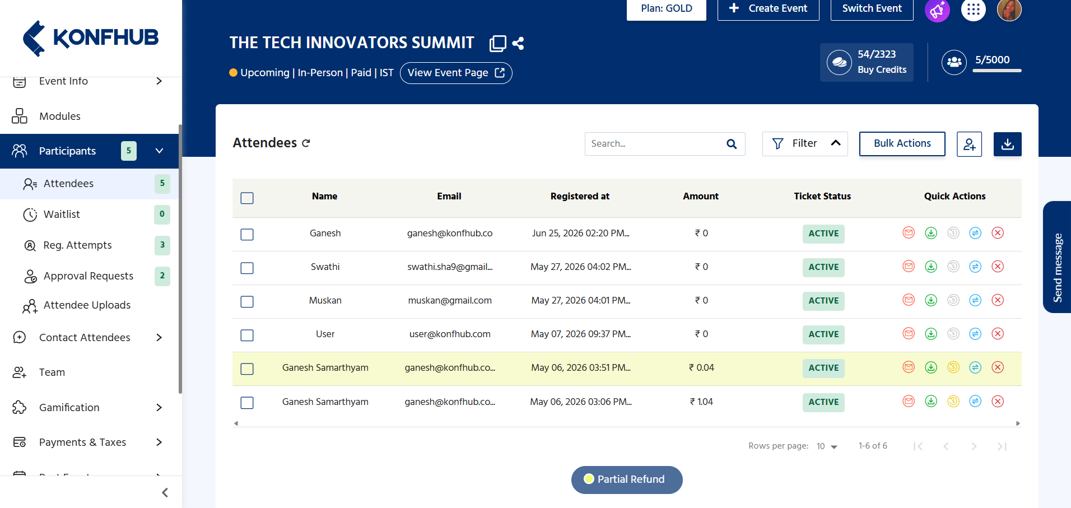Copy event link icon next to title
Viewport: 1071px width, 508px height.
[497, 43]
